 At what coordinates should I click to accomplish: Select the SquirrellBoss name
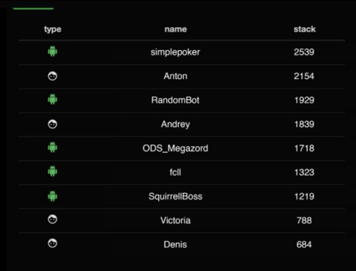(x=175, y=196)
